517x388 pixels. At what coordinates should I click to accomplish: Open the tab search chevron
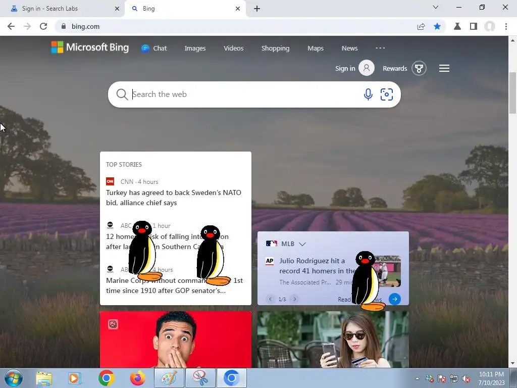click(436, 7)
